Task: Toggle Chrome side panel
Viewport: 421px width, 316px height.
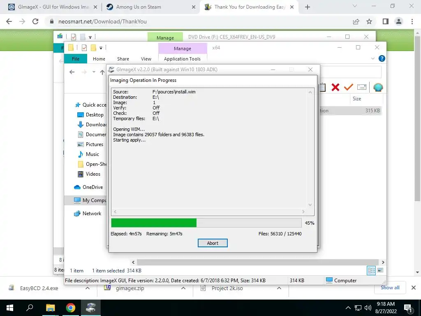Action: [386, 21]
